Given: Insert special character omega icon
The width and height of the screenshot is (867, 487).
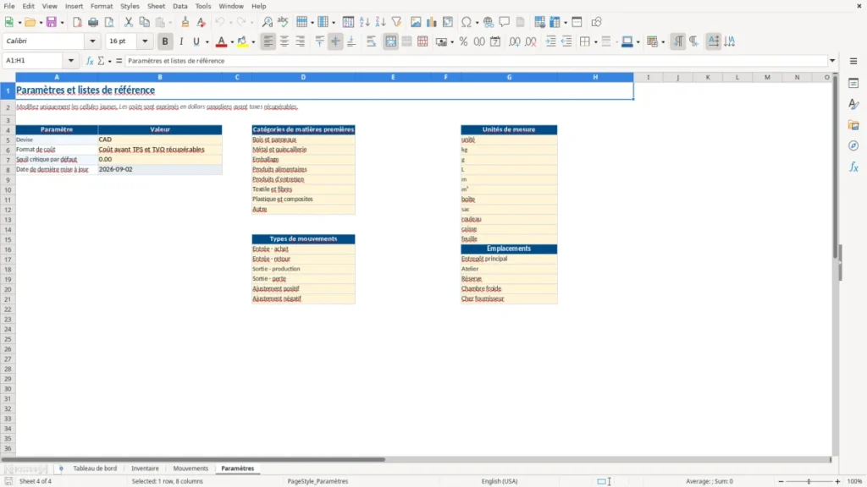Looking at the screenshot, I should tap(467, 22).
